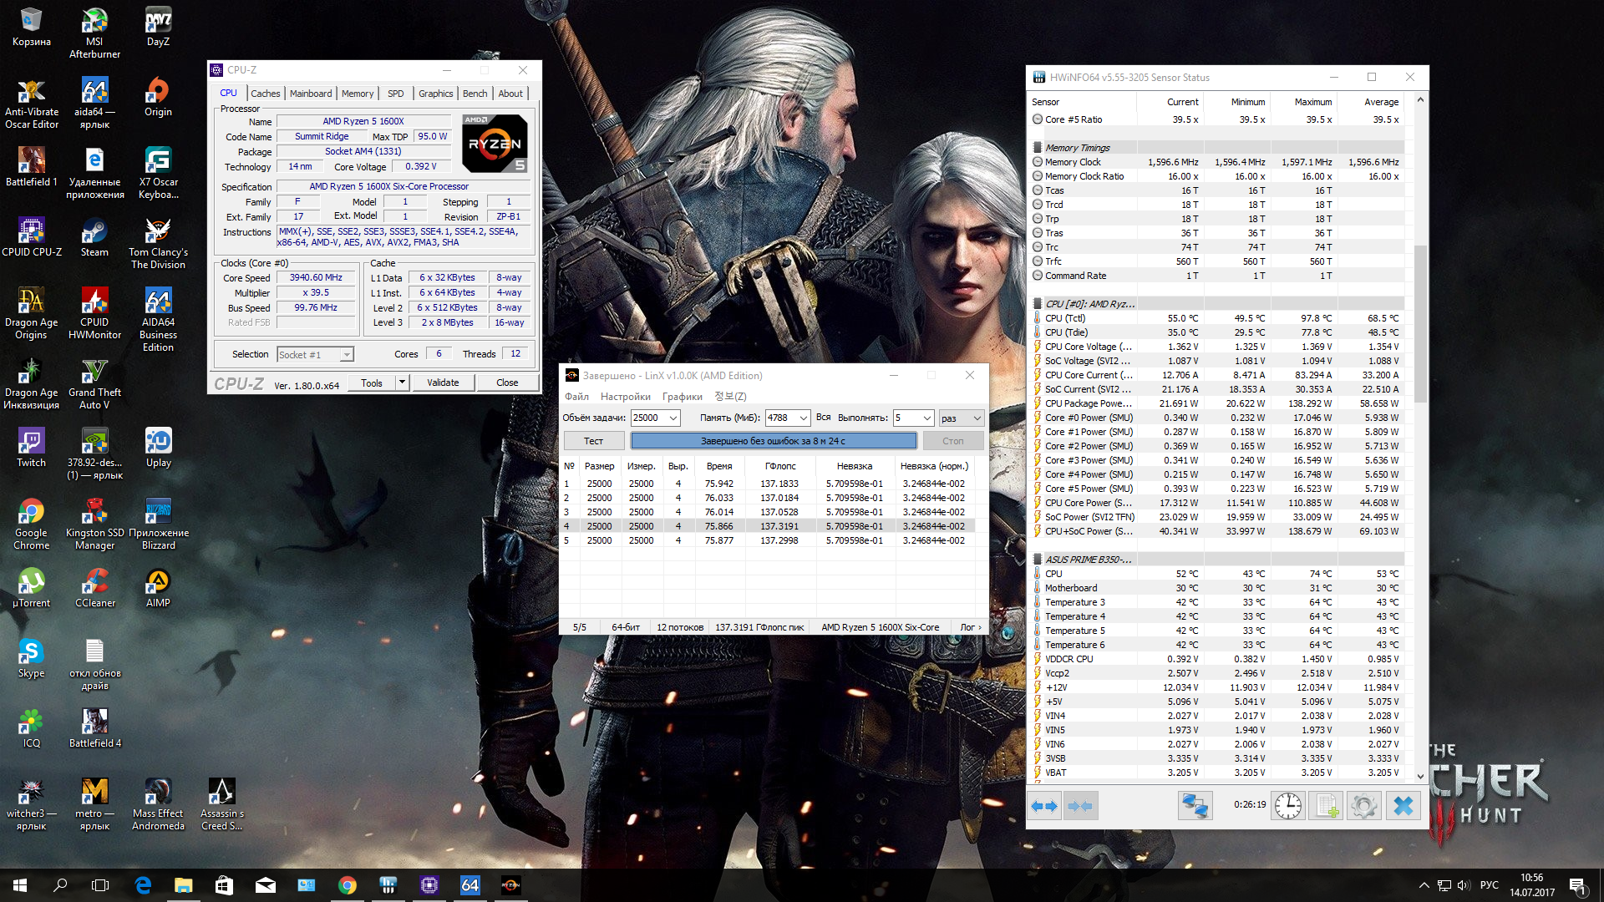The height and width of the screenshot is (902, 1604).
Task: Click the Validate button in CPU-Z
Action: pos(443,383)
